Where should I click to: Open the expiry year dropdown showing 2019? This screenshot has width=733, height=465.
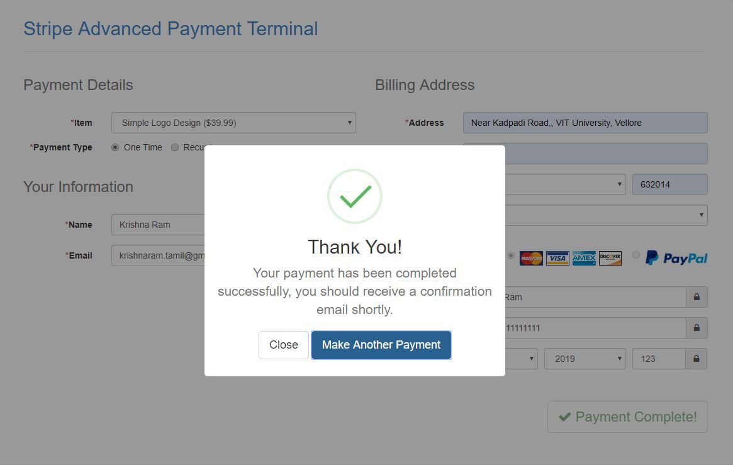pyautogui.click(x=585, y=359)
